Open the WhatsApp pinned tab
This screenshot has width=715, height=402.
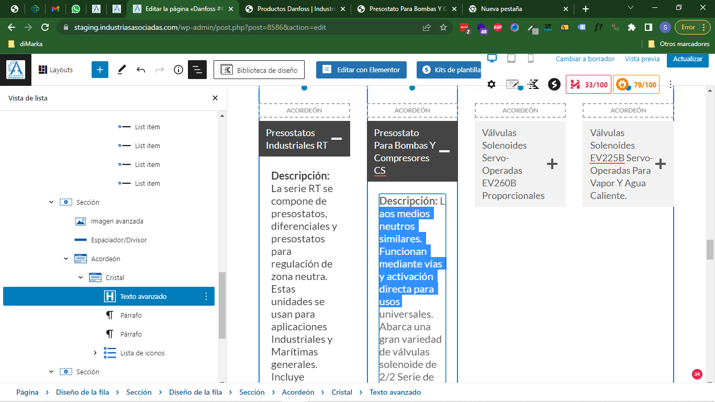(76, 9)
